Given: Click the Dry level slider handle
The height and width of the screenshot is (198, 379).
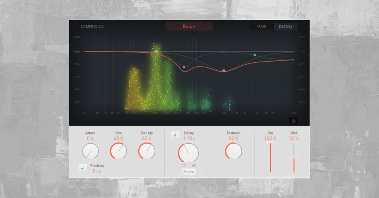Looking at the screenshot, I should pos(270,143).
